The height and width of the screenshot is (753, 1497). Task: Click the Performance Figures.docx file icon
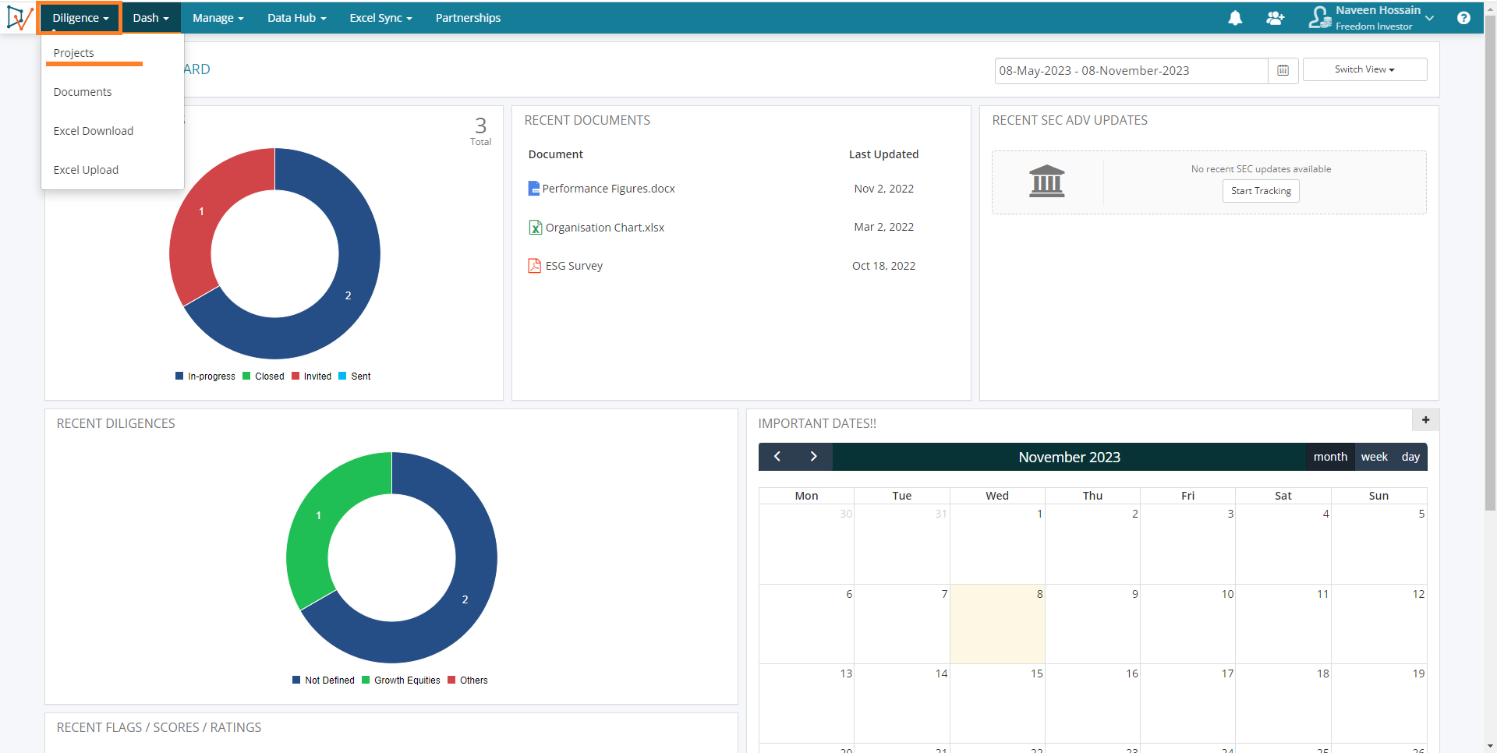(534, 189)
